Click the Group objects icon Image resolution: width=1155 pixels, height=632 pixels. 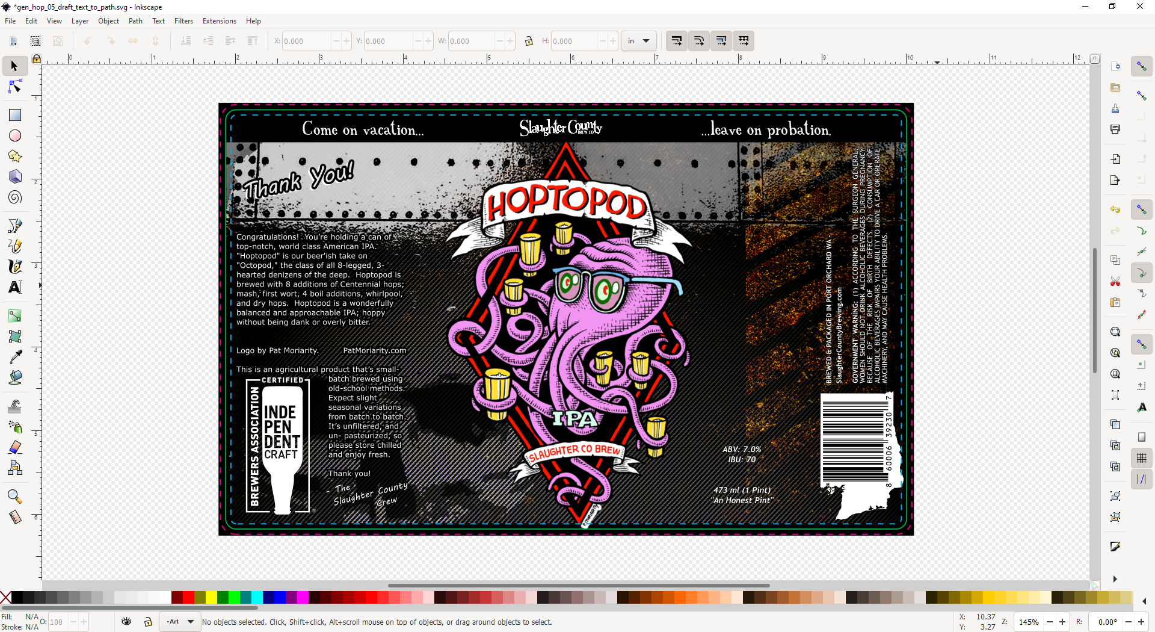coord(1115,496)
